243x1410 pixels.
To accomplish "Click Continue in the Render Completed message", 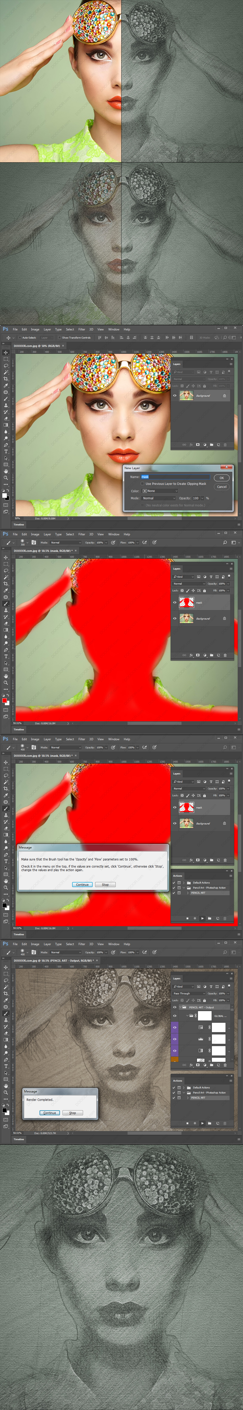I will [x=50, y=1113].
